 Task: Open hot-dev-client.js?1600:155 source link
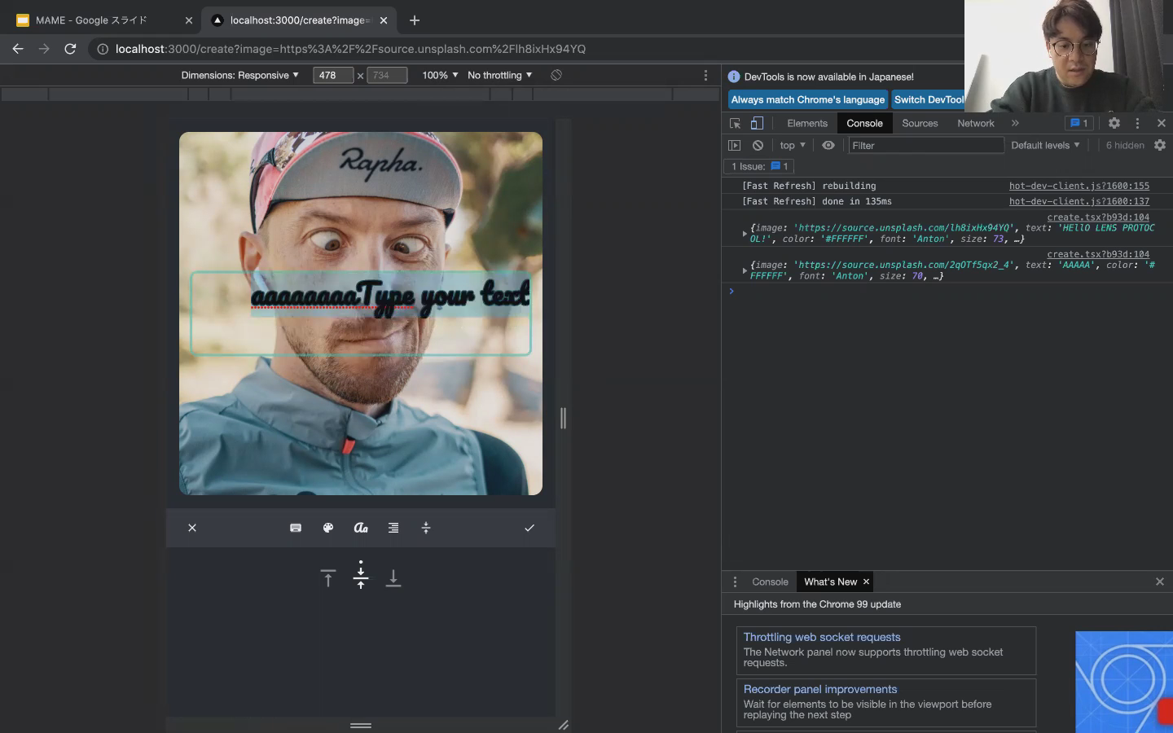click(x=1079, y=186)
